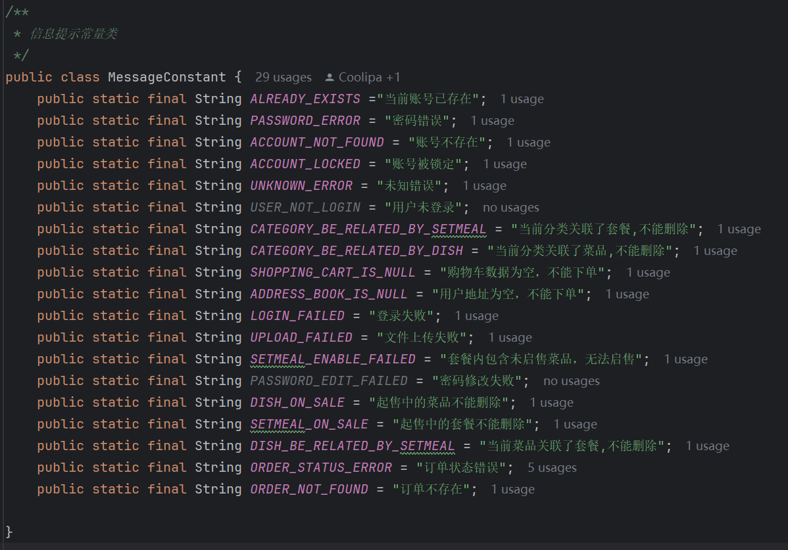Select the PASSWORD_ERROR constant name
This screenshot has width=788, height=550.
click(305, 120)
